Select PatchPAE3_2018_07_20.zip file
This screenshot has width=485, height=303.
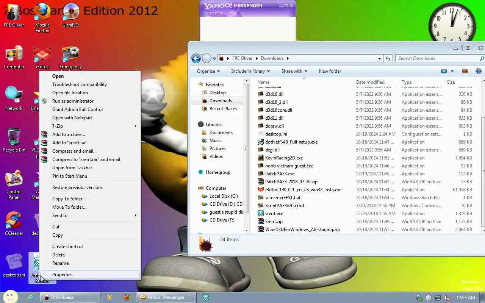coord(291,182)
